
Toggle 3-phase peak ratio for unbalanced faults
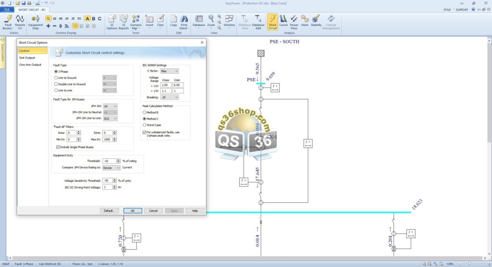point(144,133)
